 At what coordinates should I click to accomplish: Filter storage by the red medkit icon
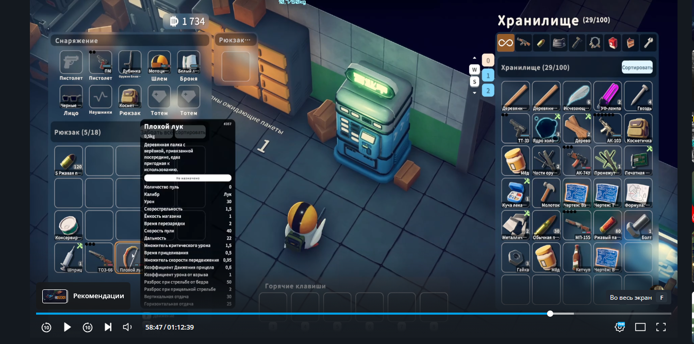613,43
